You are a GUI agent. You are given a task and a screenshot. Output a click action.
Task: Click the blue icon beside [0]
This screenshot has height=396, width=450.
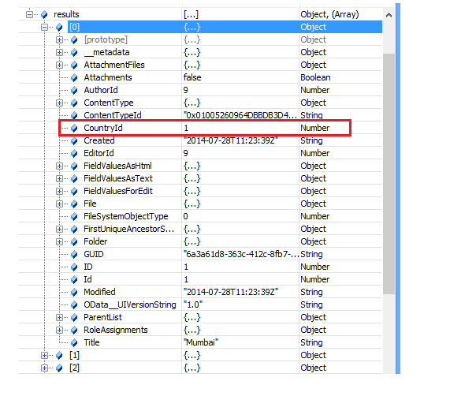tap(59, 27)
